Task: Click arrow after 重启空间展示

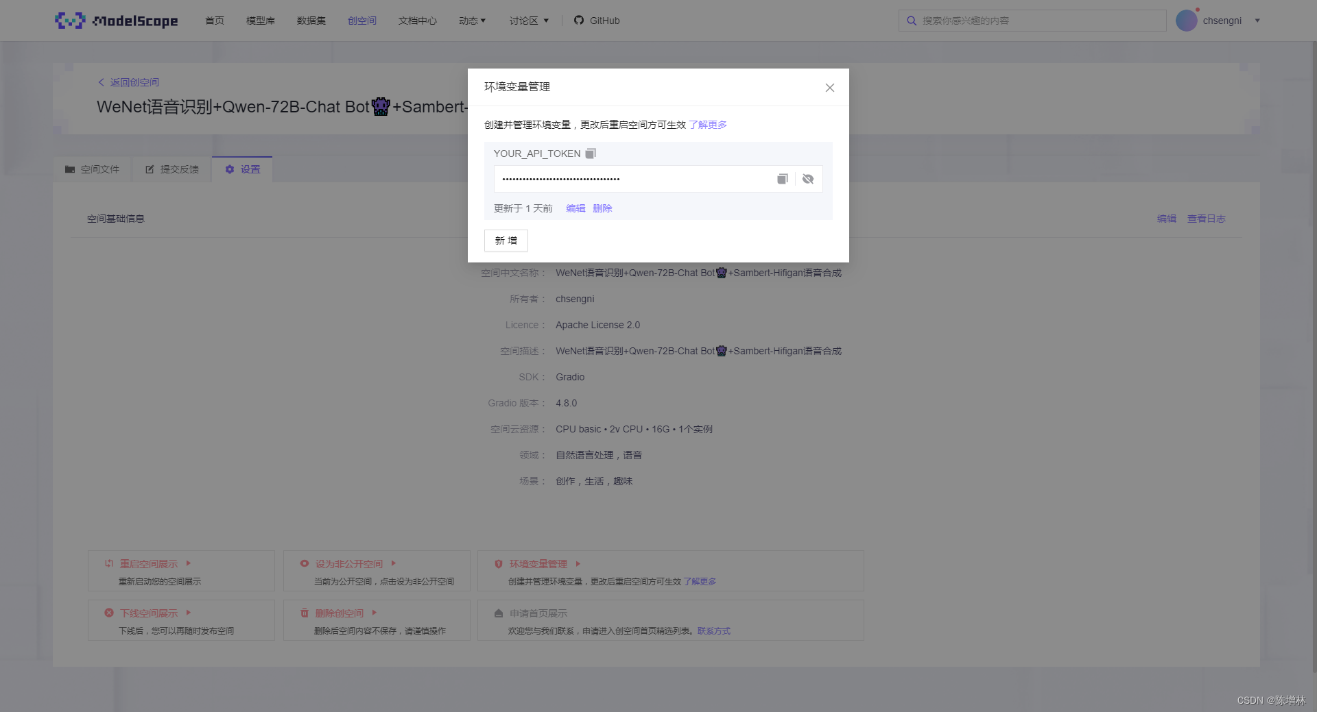Action: 188,563
